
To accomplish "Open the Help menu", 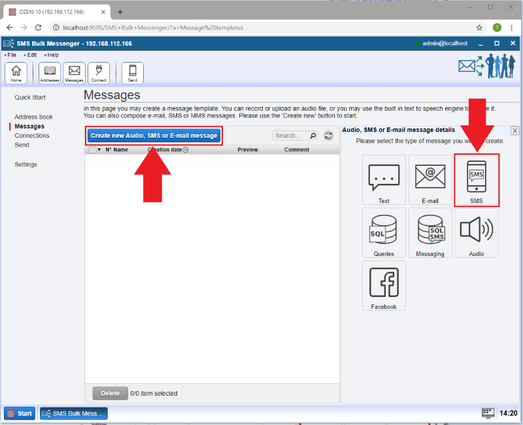I will (52, 55).
